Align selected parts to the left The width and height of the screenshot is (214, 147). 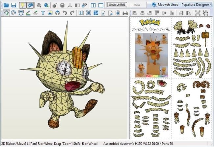[135, 13]
